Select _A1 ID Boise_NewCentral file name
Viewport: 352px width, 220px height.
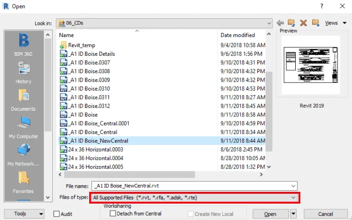coord(98,141)
